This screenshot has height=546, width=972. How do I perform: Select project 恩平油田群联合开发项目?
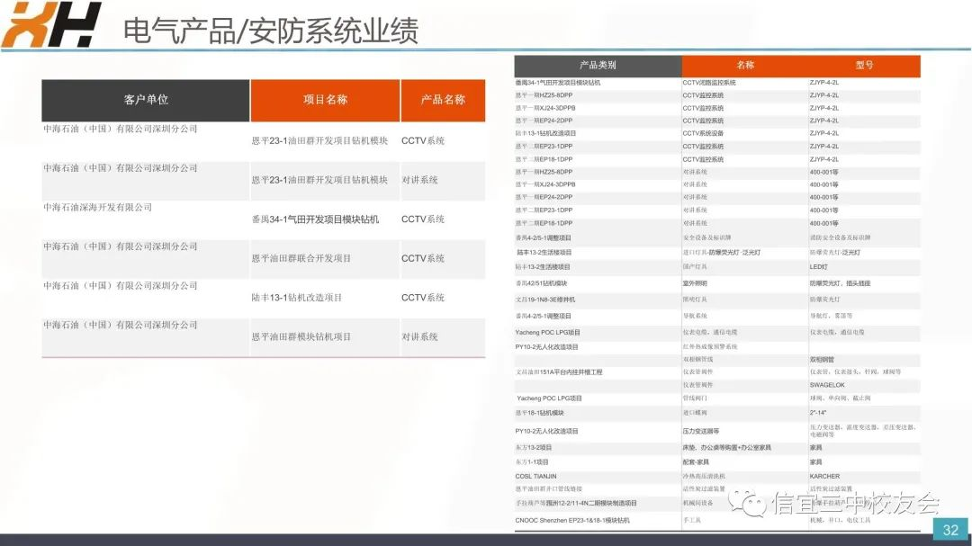(x=301, y=258)
